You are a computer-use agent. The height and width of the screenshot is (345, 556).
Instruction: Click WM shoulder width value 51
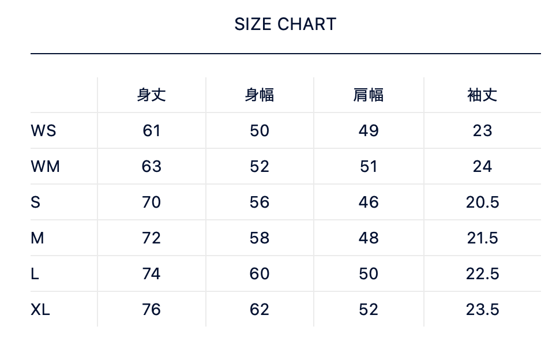coord(368,167)
